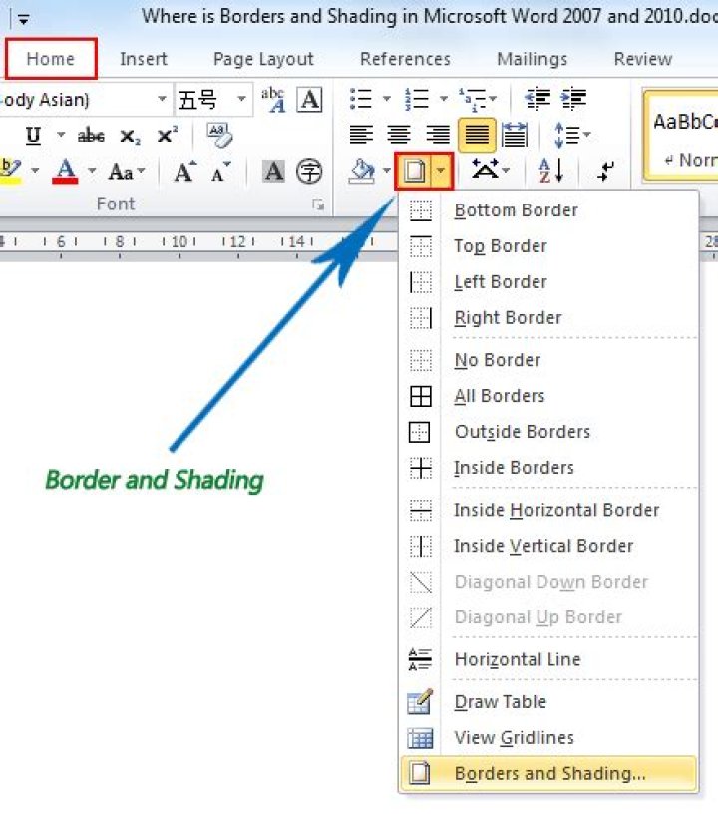
Task: Click the Sort A-Z icon
Action: click(551, 171)
